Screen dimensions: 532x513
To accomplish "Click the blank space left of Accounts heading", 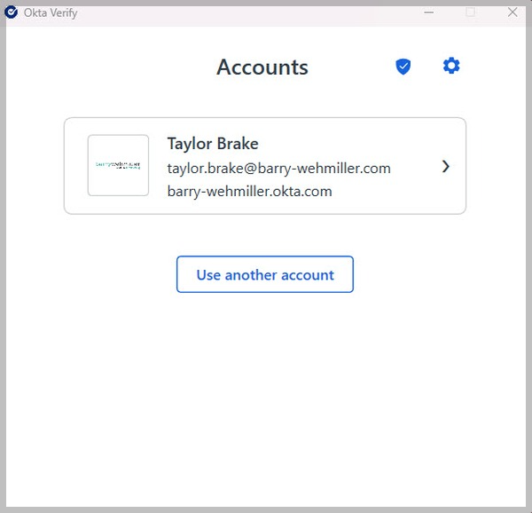I will pos(115,67).
